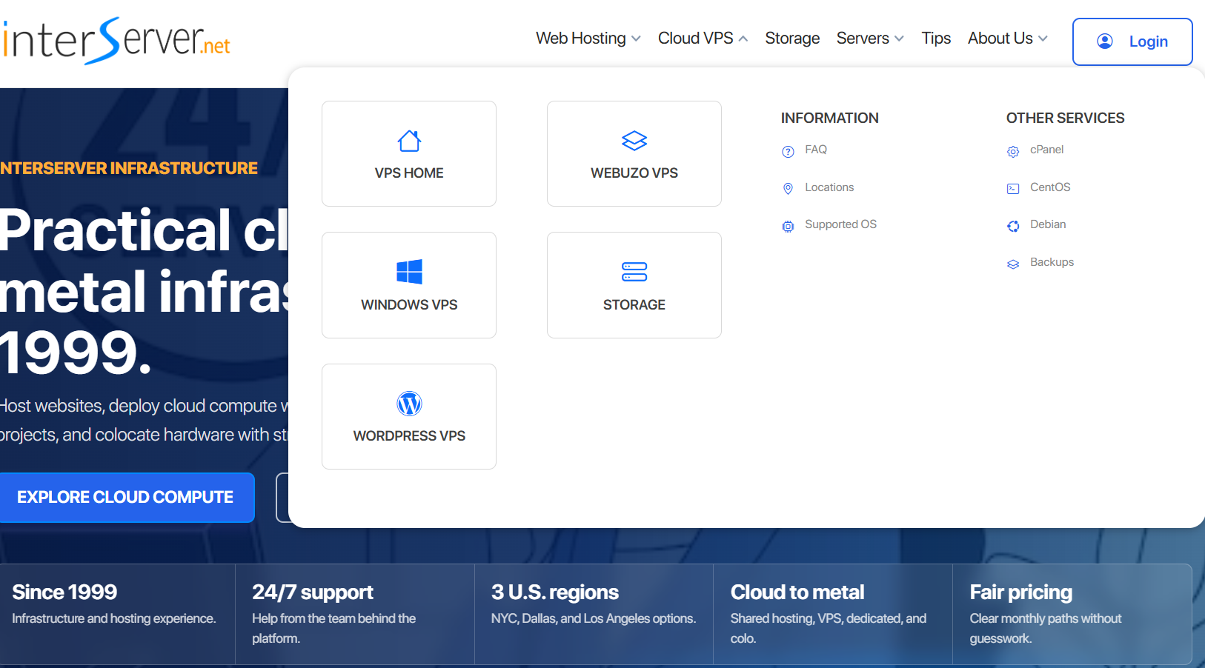Open the Cloud VPS menu
Image resolution: width=1205 pixels, height=668 pixels.
tap(695, 39)
